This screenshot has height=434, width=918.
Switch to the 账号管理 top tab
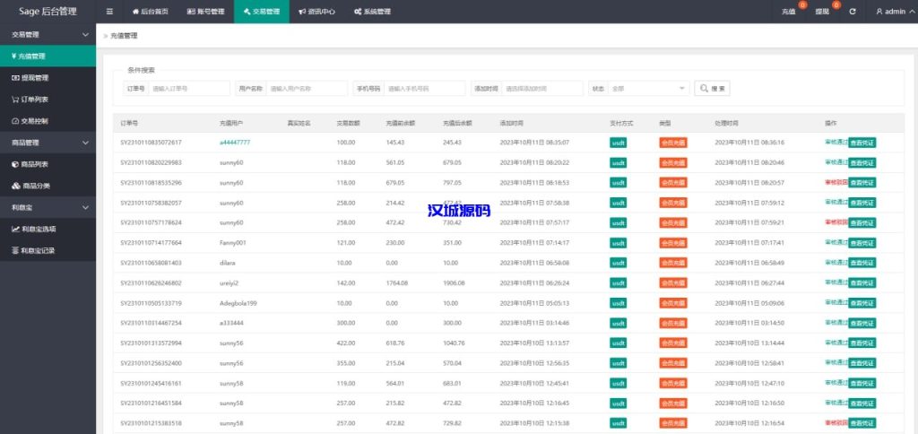point(205,12)
